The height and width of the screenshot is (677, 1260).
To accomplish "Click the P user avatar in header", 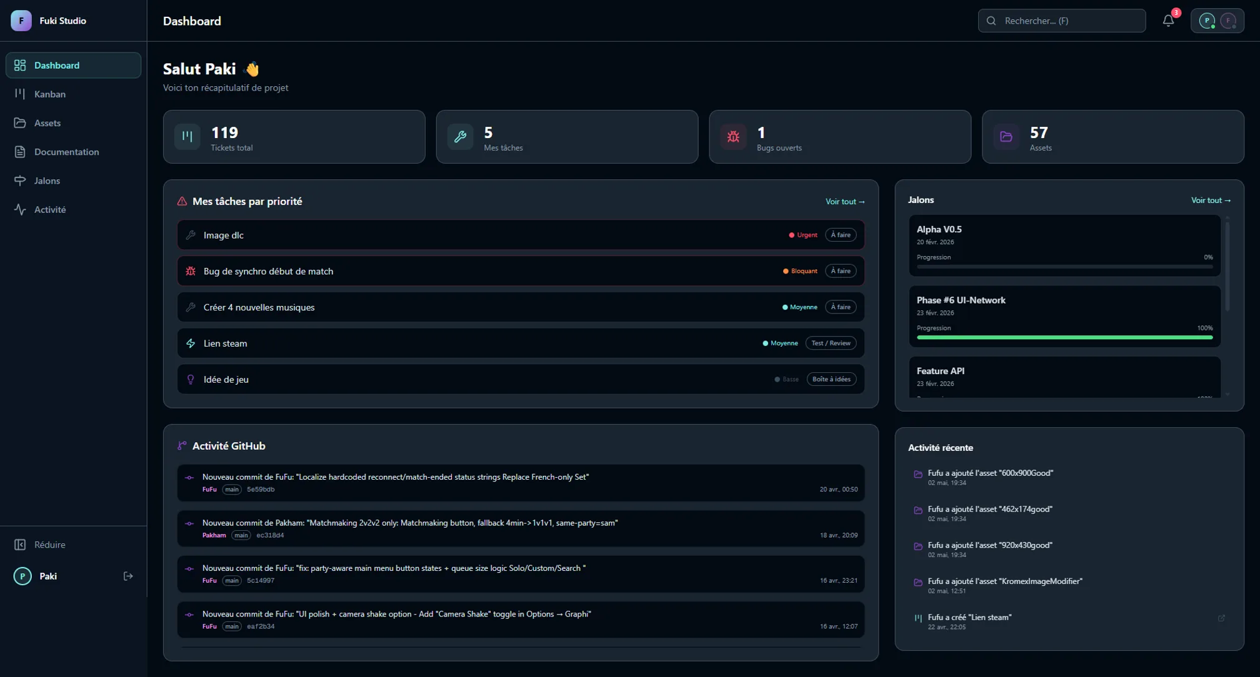I will pos(1207,21).
